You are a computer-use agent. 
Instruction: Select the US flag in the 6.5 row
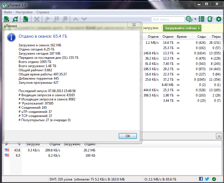tap(7, 155)
